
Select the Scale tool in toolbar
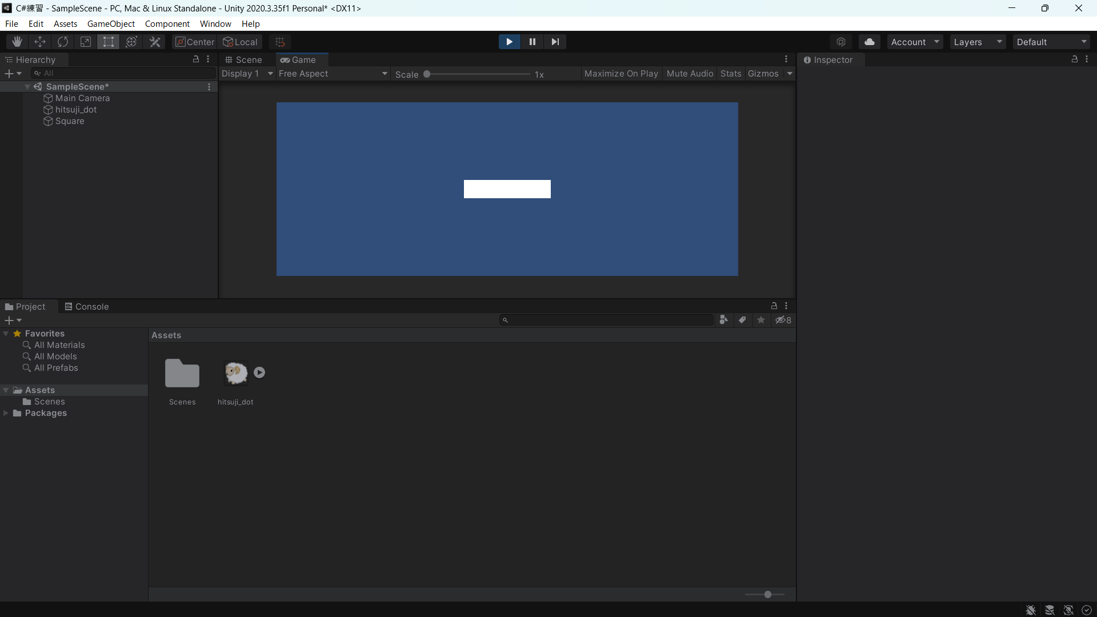pos(85,42)
